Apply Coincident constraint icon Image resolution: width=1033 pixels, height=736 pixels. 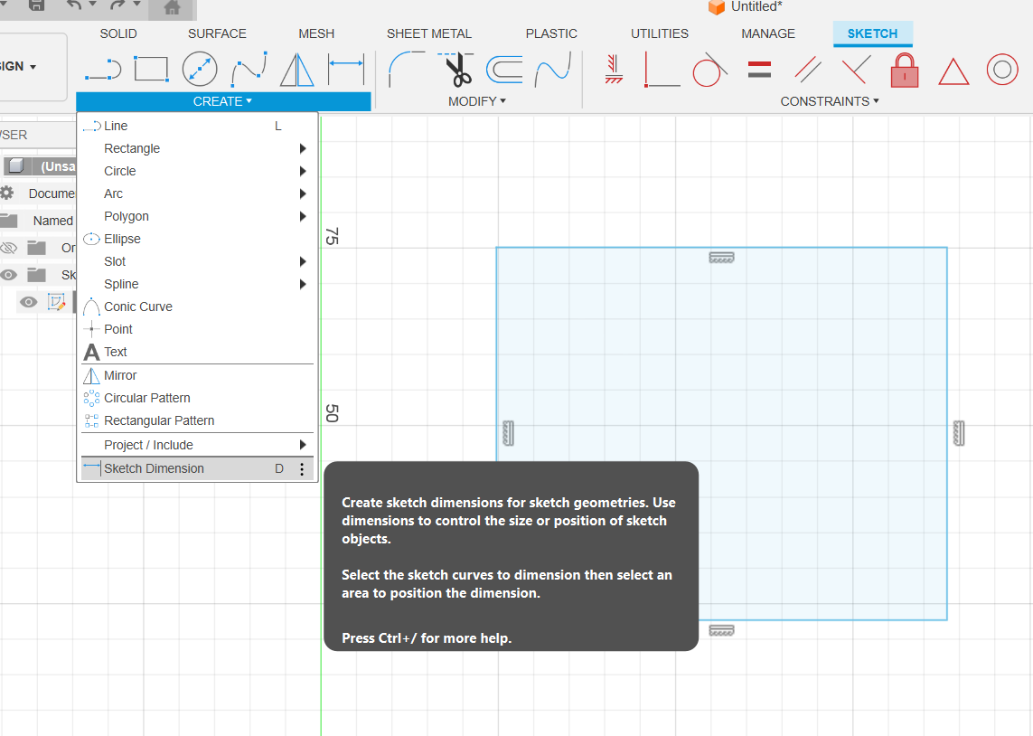coord(857,70)
